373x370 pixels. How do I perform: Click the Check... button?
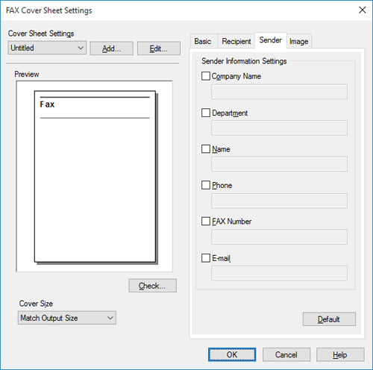[152, 286]
